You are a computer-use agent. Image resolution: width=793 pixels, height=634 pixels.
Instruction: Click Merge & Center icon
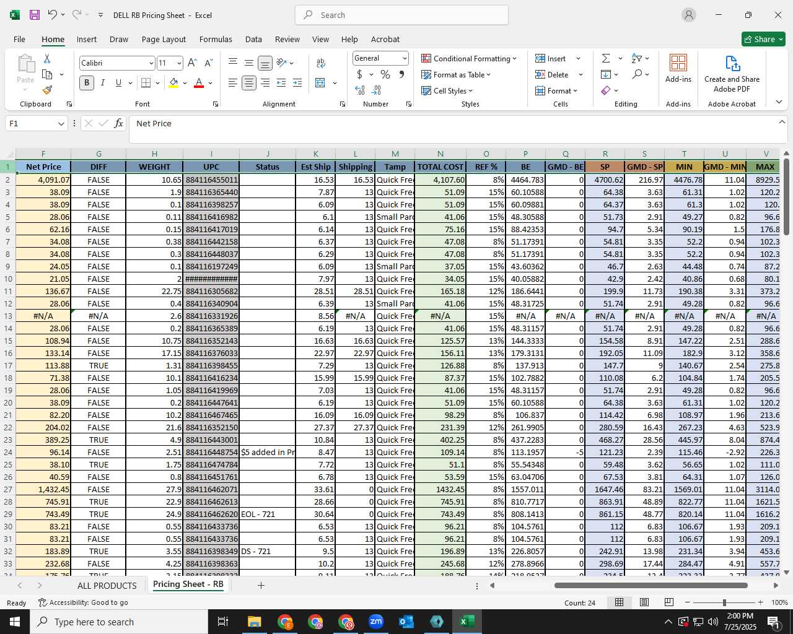(320, 83)
